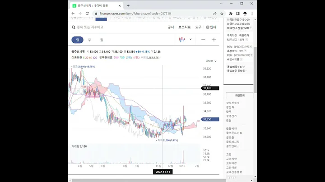Image resolution: width=325 pixels, height=182 pixels.
Task: Open 고려아연 in the recent list
Action: click(231, 168)
